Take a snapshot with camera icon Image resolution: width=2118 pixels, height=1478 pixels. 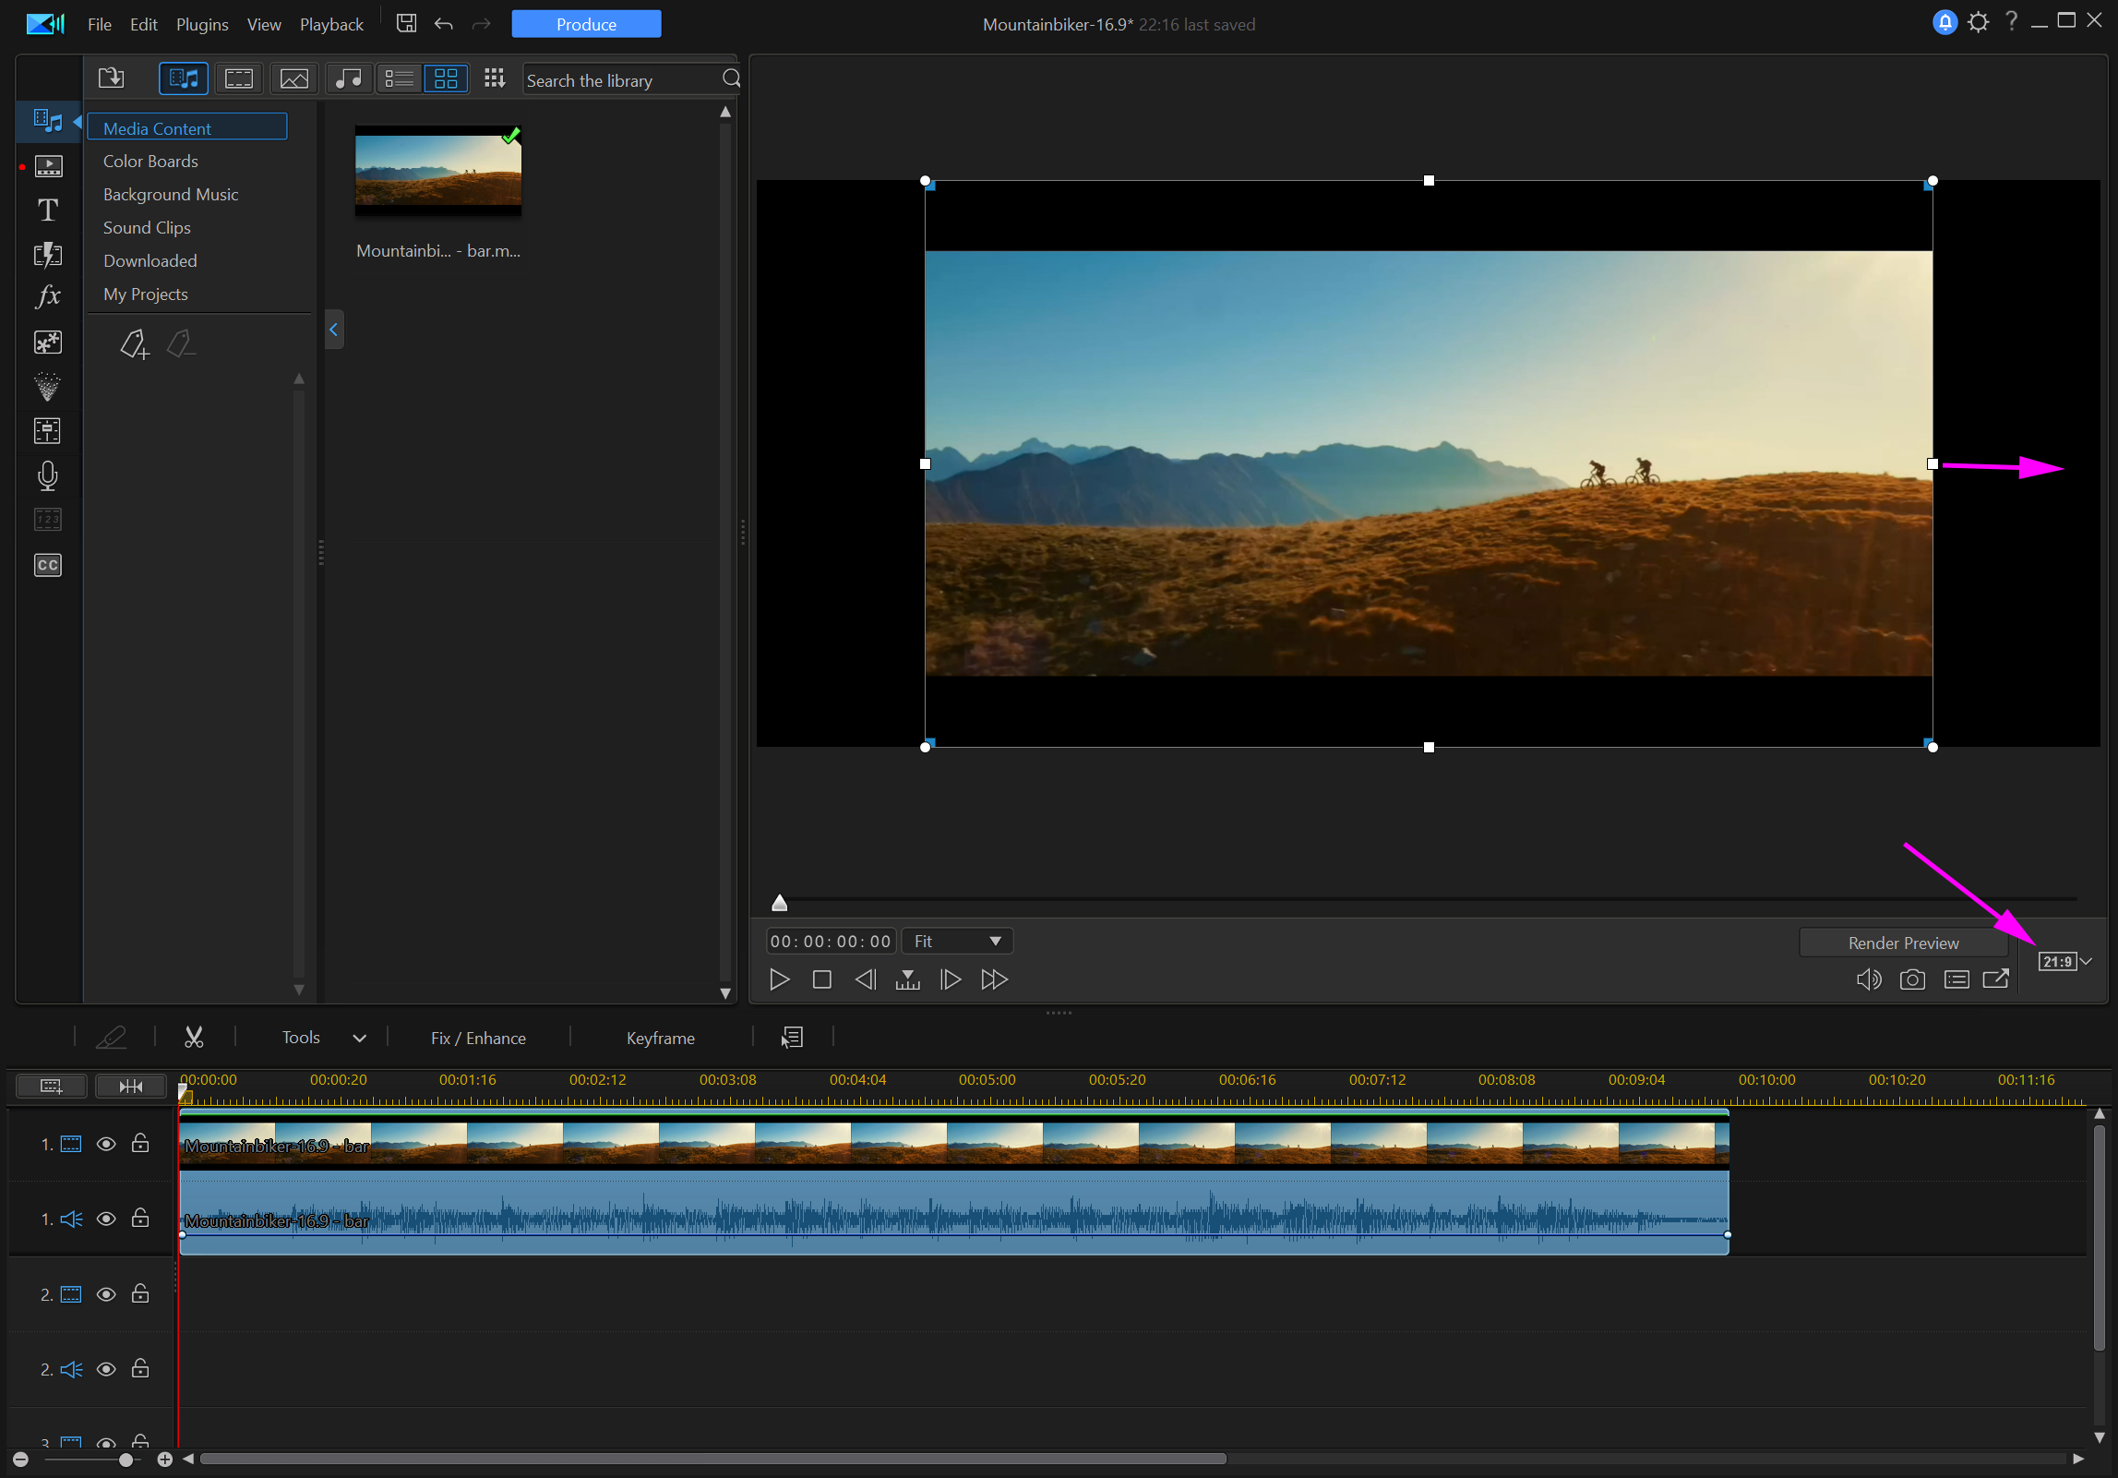pos(1912,979)
